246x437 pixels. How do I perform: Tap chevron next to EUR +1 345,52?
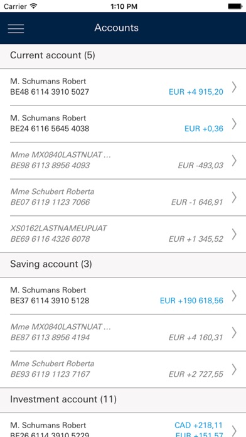[234, 234]
